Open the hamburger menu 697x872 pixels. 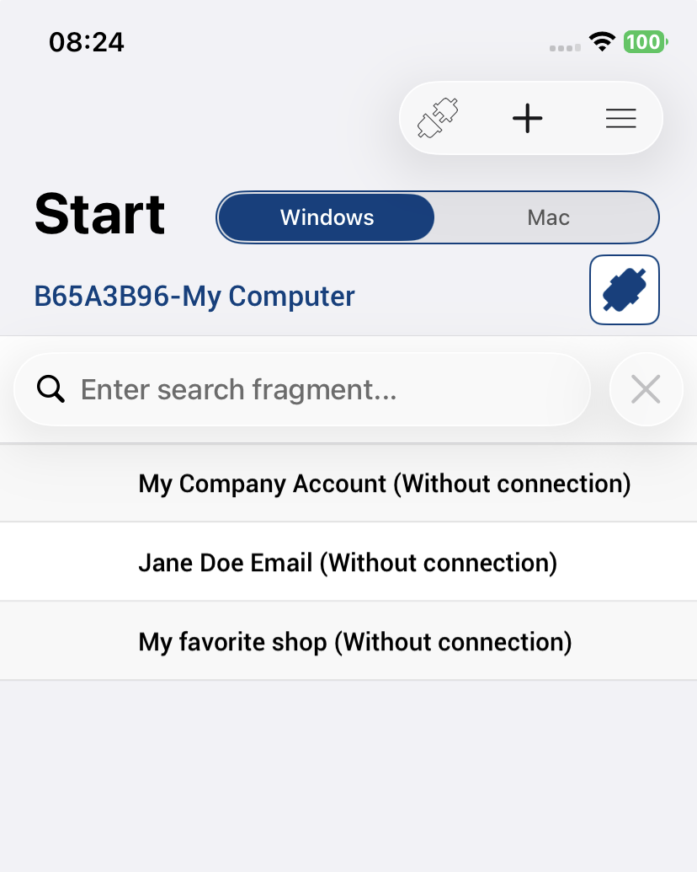coord(621,119)
